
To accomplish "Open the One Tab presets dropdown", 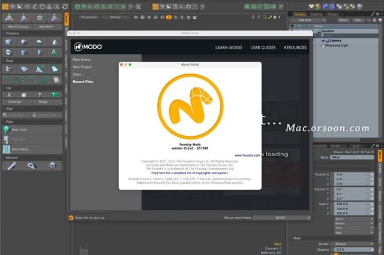I will click(352, 152).
